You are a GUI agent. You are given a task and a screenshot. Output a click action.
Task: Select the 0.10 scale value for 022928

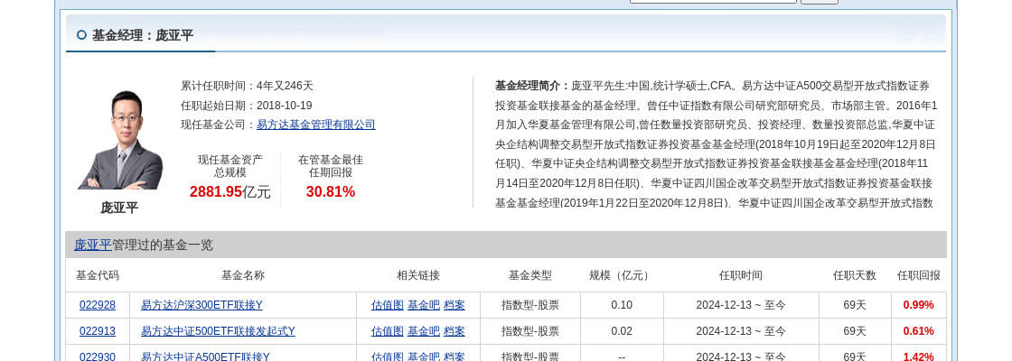622,305
